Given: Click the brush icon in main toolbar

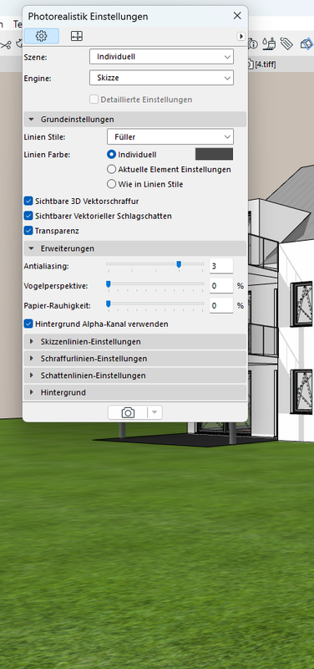Looking at the screenshot, I should (x=270, y=43).
